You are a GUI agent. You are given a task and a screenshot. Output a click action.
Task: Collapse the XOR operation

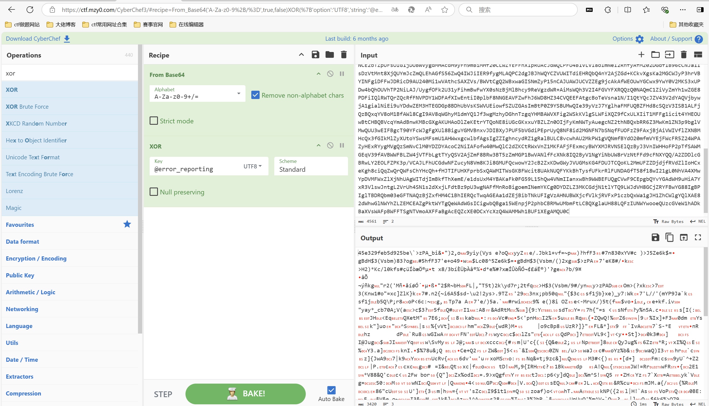pyautogui.click(x=318, y=145)
